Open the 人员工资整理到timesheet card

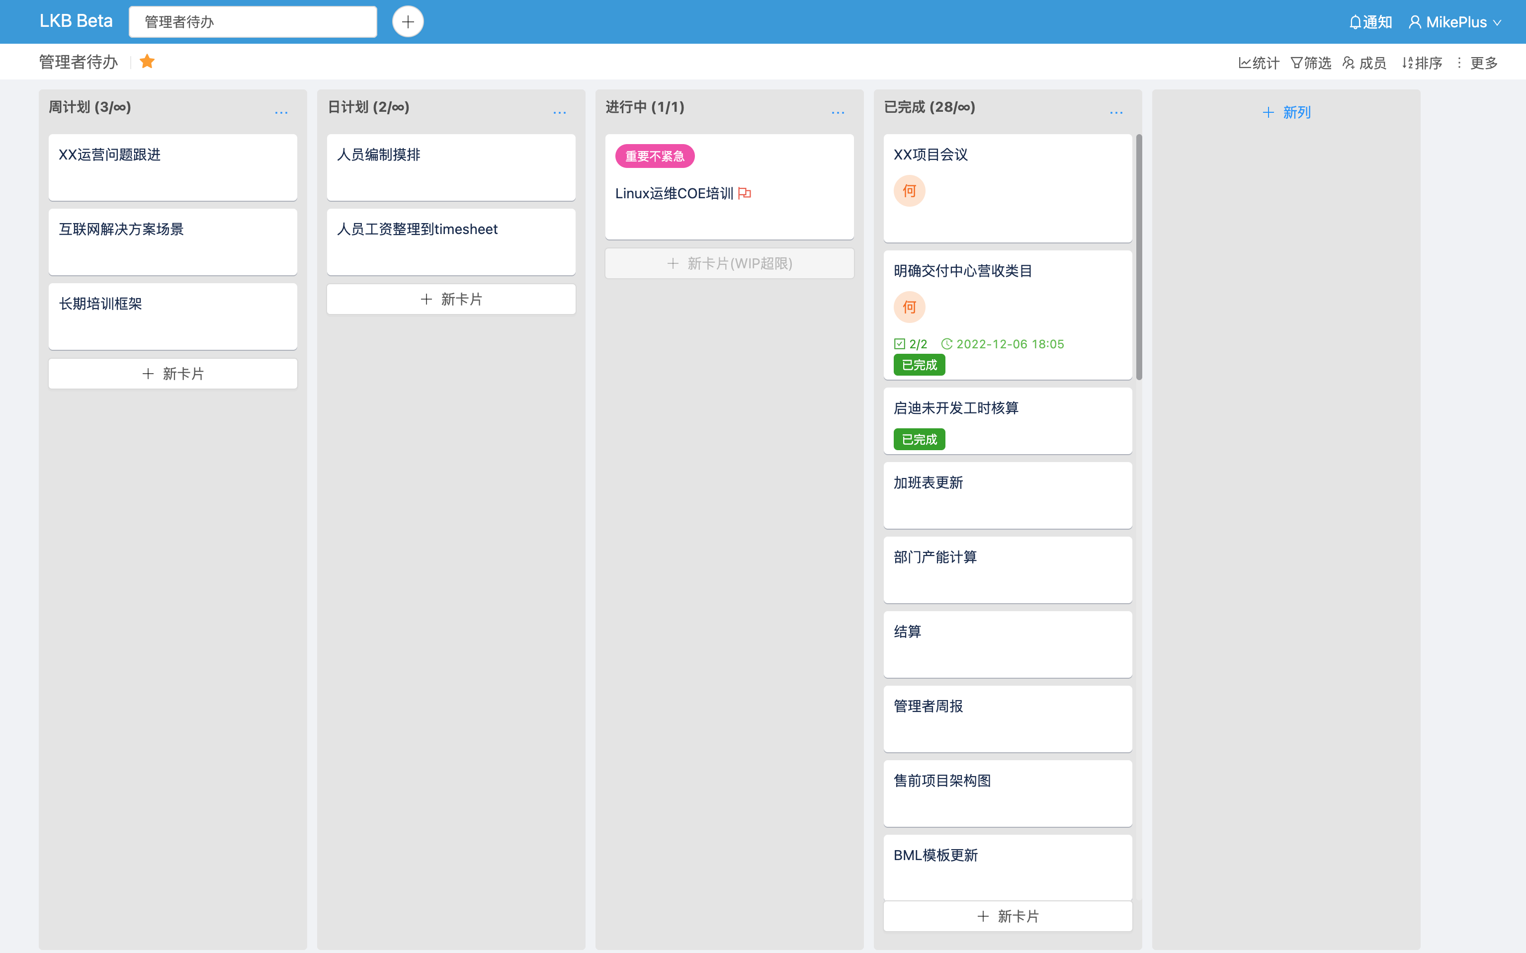(451, 242)
